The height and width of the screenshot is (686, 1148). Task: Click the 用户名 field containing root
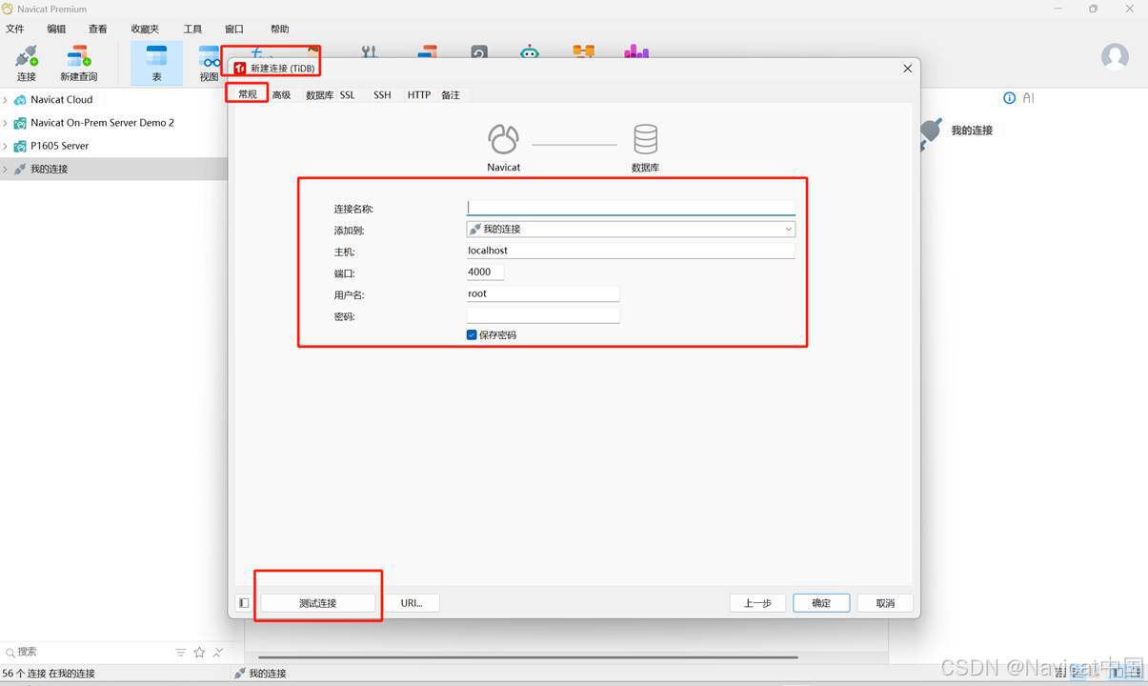click(x=543, y=294)
